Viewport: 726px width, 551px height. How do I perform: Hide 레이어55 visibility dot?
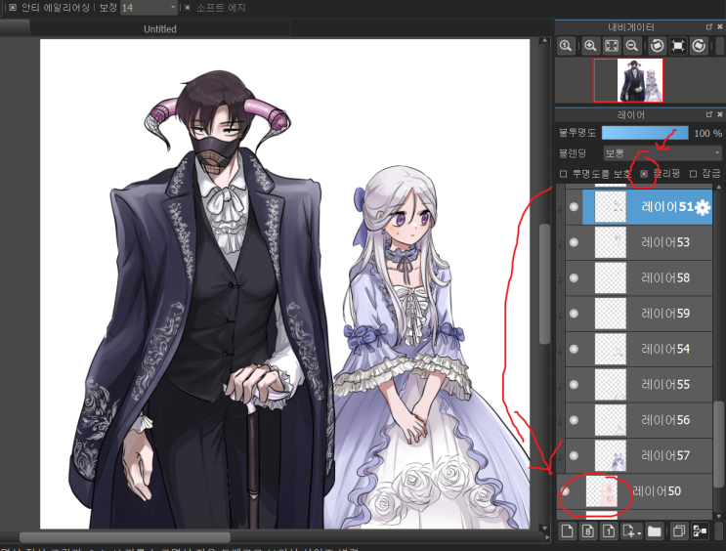click(x=574, y=385)
